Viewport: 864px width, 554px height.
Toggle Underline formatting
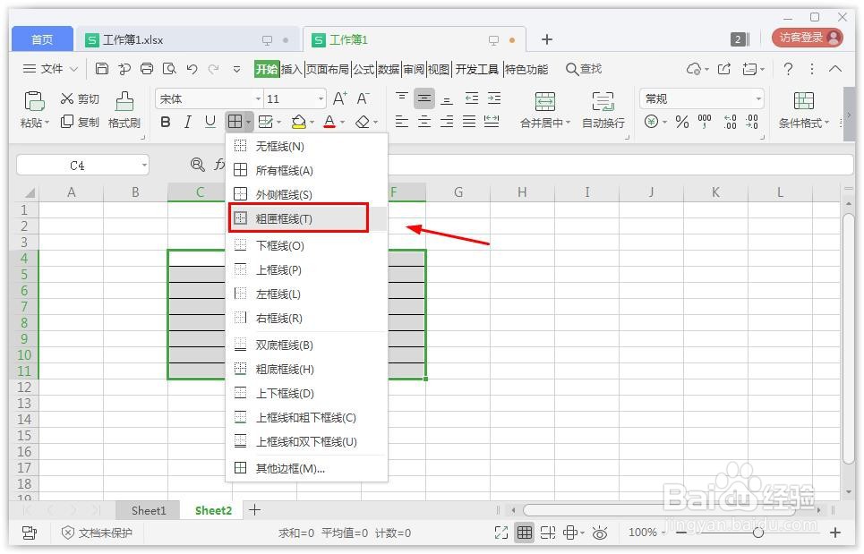pos(210,122)
